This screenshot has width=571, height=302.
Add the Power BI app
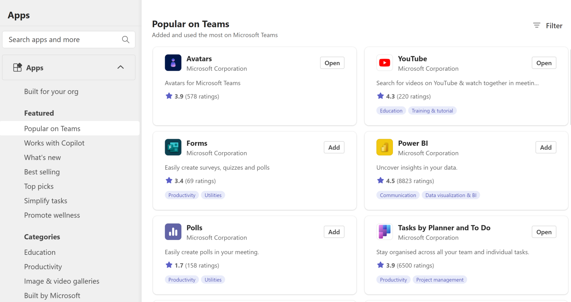(545, 147)
